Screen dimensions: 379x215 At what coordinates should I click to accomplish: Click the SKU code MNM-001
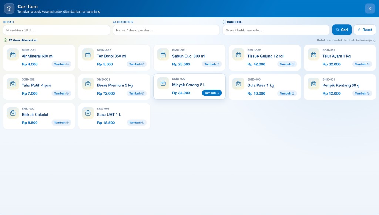coord(28,50)
